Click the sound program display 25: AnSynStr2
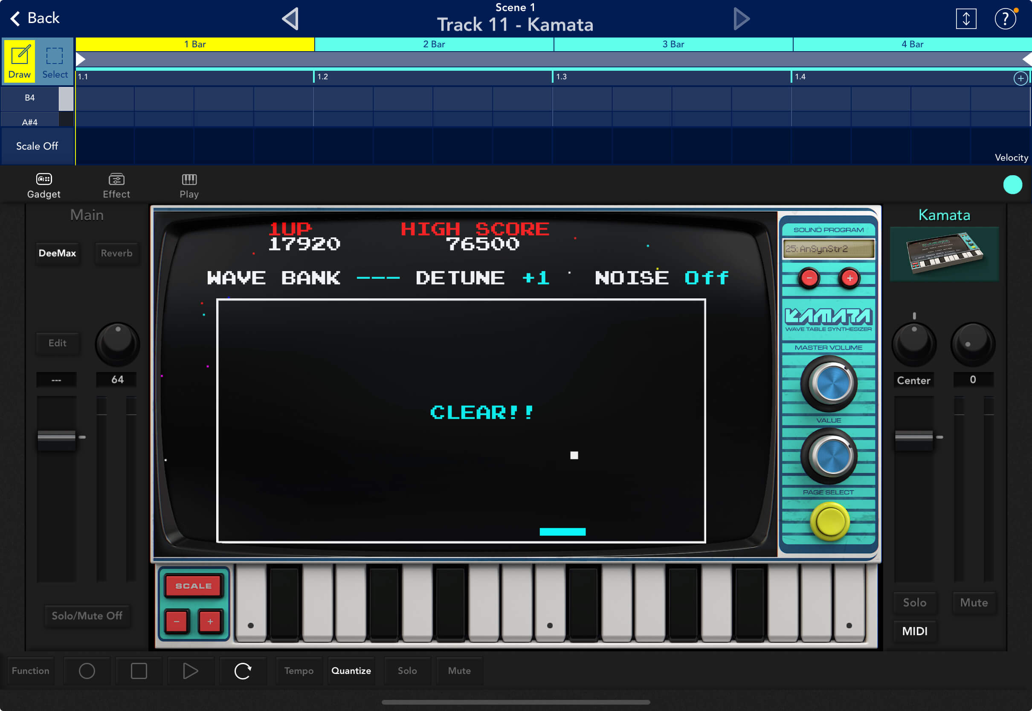 828,249
